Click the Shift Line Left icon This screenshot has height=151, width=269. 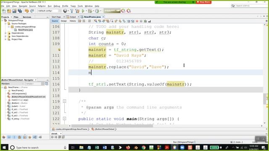click(129, 21)
